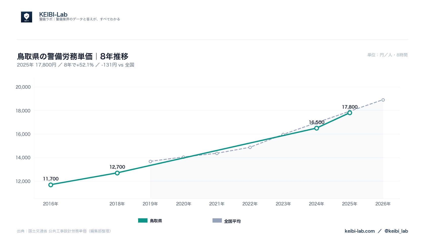Click the 2025 data point labeled 17,800
The width and height of the screenshot is (425, 242).
tap(350, 113)
